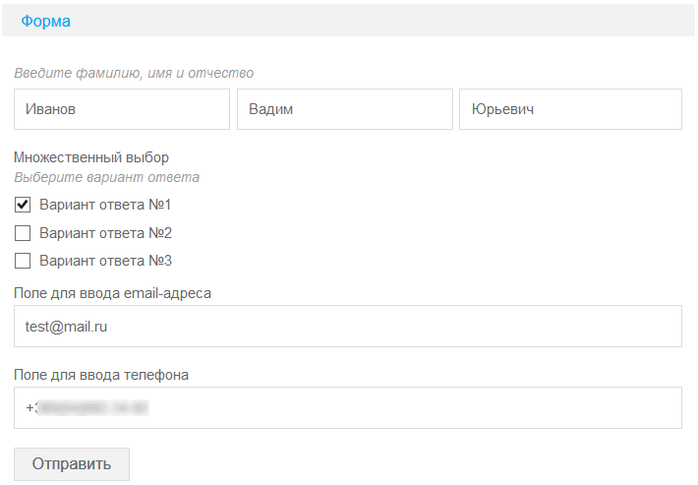
Task: Click the hint Выберите вариант ответа
Action: pos(106,178)
